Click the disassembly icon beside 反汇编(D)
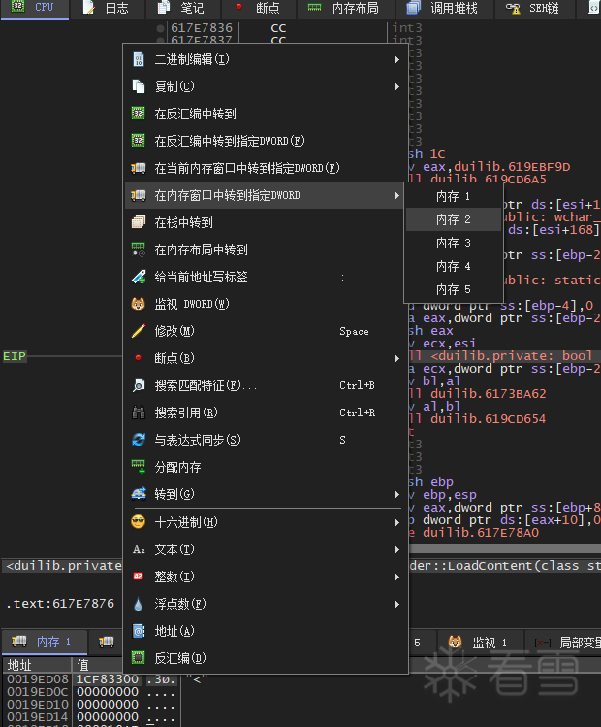Screen dimensions: 601x727 click(x=138, y=658)
